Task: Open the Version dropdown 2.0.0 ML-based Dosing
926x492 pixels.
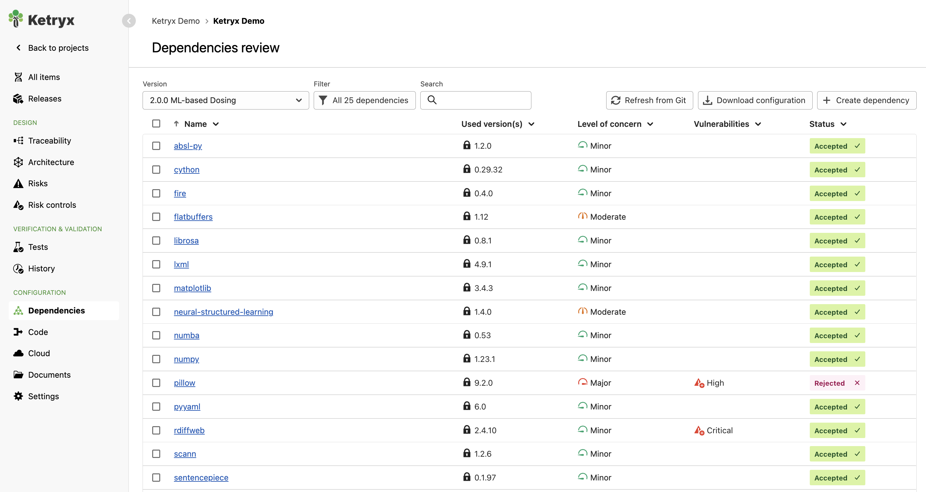Action: tap(225, 100)
